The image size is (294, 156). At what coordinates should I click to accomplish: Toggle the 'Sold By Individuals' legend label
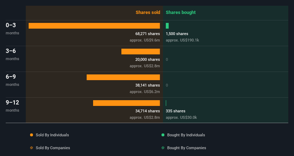click(52, 135)
